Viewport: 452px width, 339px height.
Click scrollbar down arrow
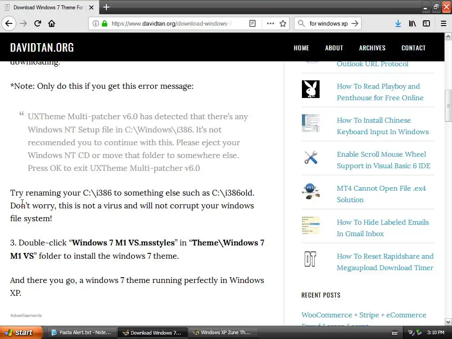click(x=448, y=322)
